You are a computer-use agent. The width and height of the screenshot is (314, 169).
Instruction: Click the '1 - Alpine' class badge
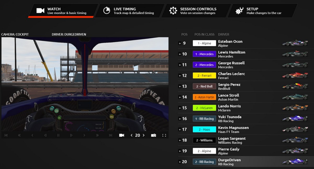pos(204,43)
